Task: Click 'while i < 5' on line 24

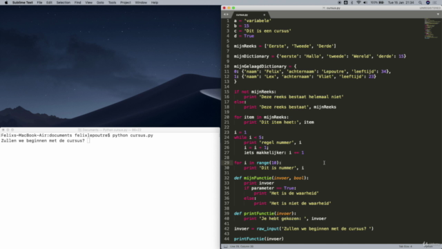Action: tap(247, 138)
